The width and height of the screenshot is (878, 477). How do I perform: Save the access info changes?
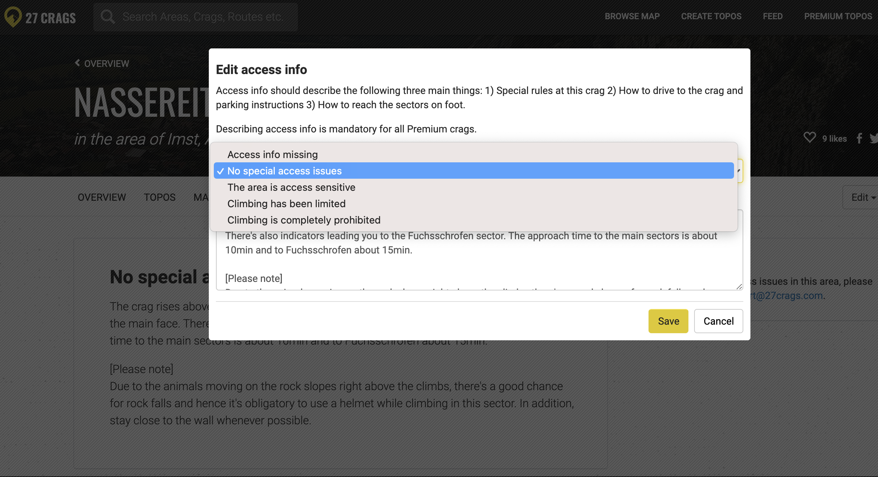(x=668, y=321)
